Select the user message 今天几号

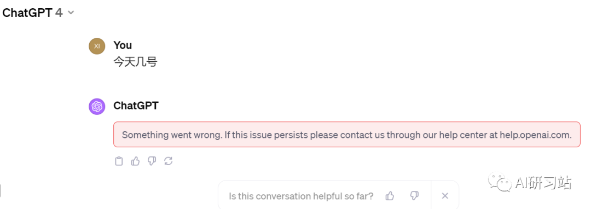tap(135, 62)
